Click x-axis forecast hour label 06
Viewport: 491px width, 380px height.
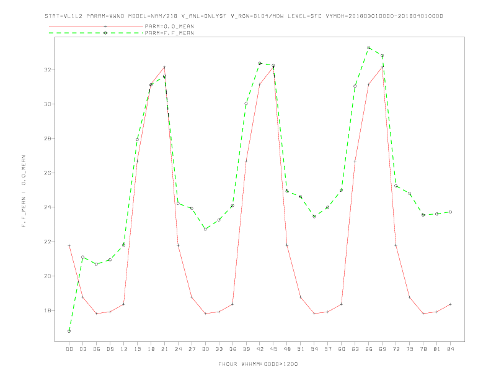pos(97,349)
